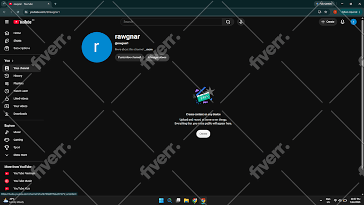The width and height of the screenshot is (364, 205).
Task: Open weather widget on taskbar
Action: pyautogui.click(x=13, y=201)
